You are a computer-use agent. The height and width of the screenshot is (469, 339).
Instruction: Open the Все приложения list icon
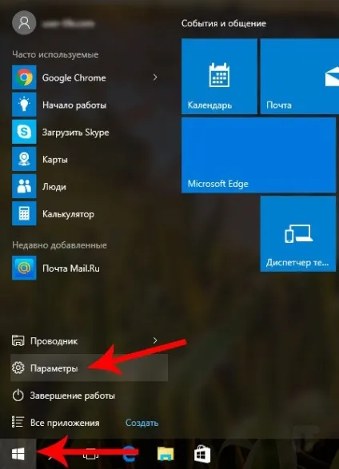click(x=18, y=423)
